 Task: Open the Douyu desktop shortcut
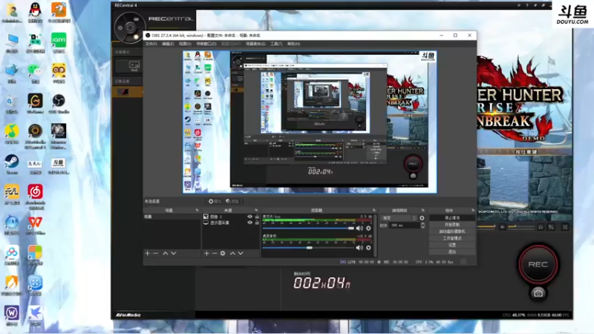59,166
